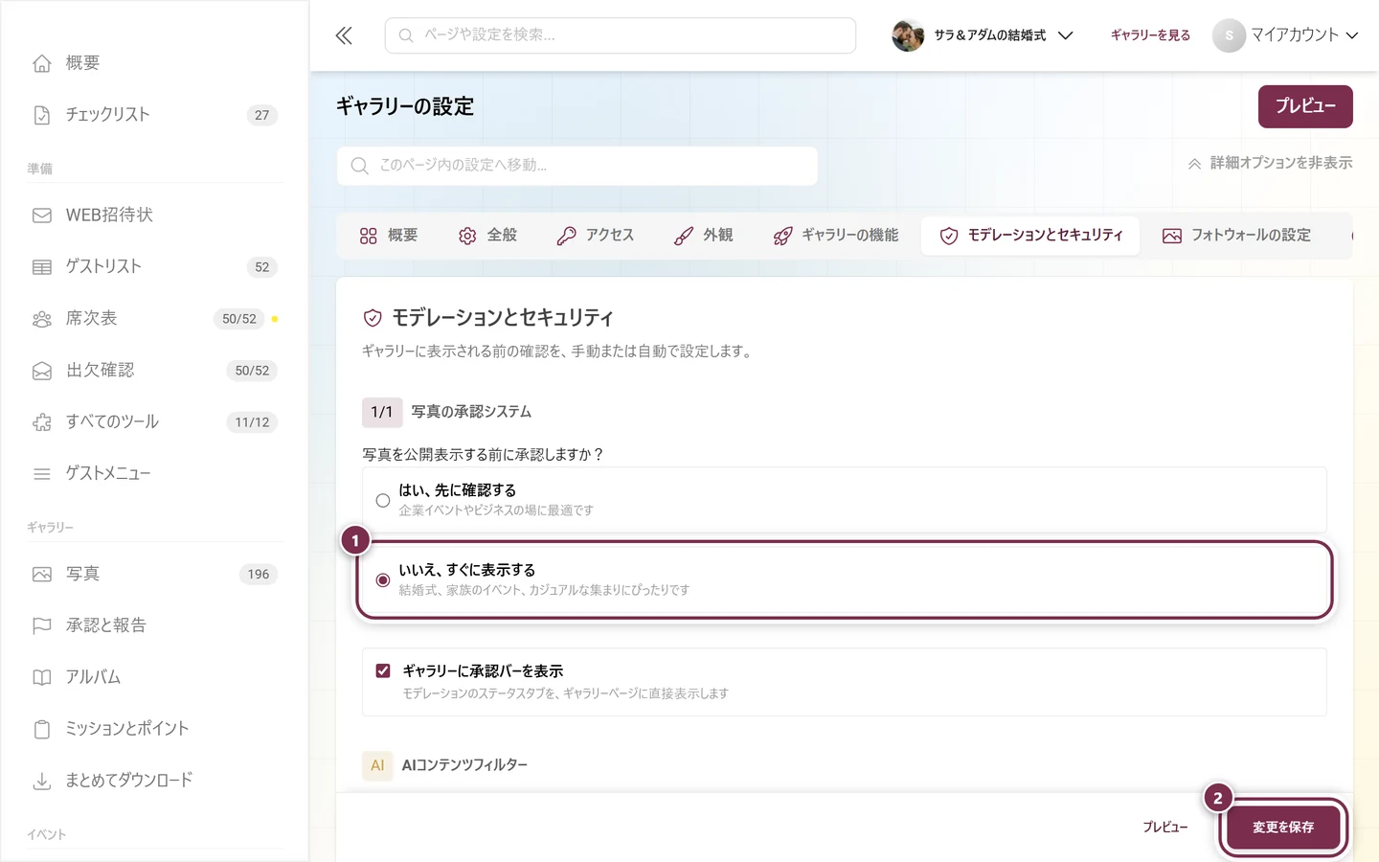Click the people icon for 席次表
Image resolution: width=1379 pixels, height=862 pixels.
pos(42,319)
